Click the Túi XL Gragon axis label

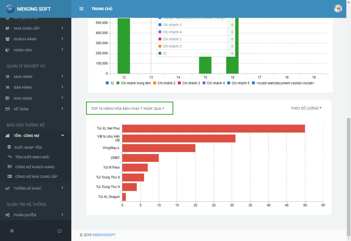point(109,197)
